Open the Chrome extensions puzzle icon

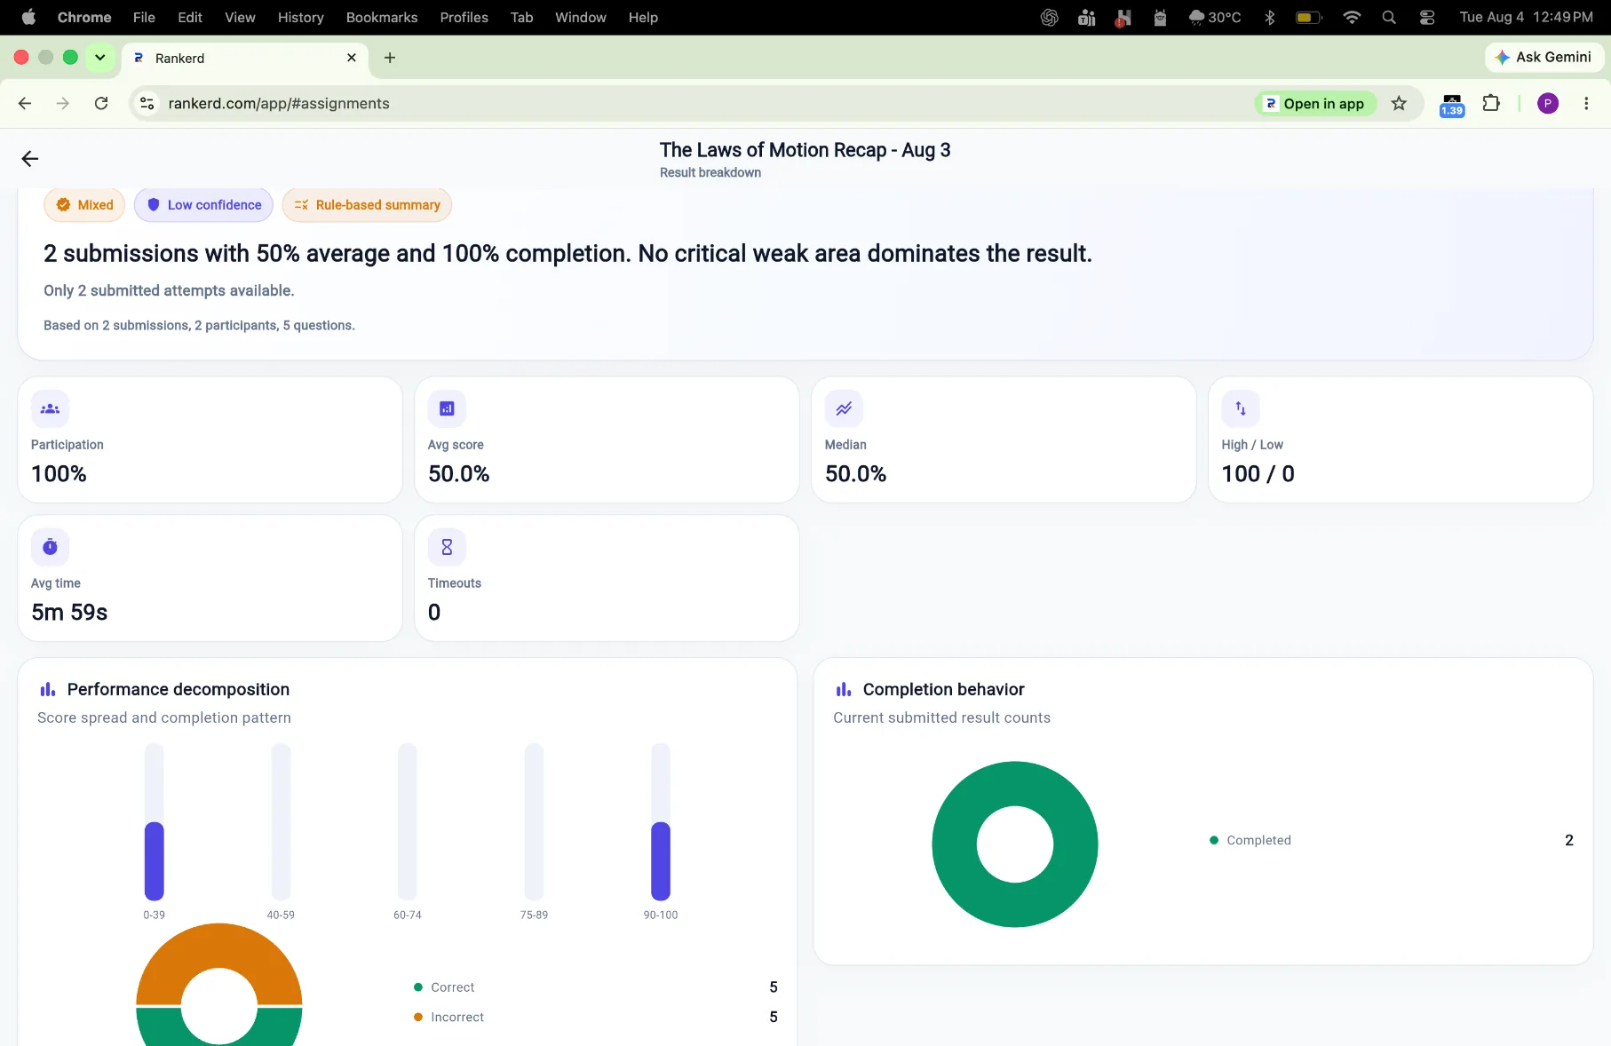click(1491, 103)
